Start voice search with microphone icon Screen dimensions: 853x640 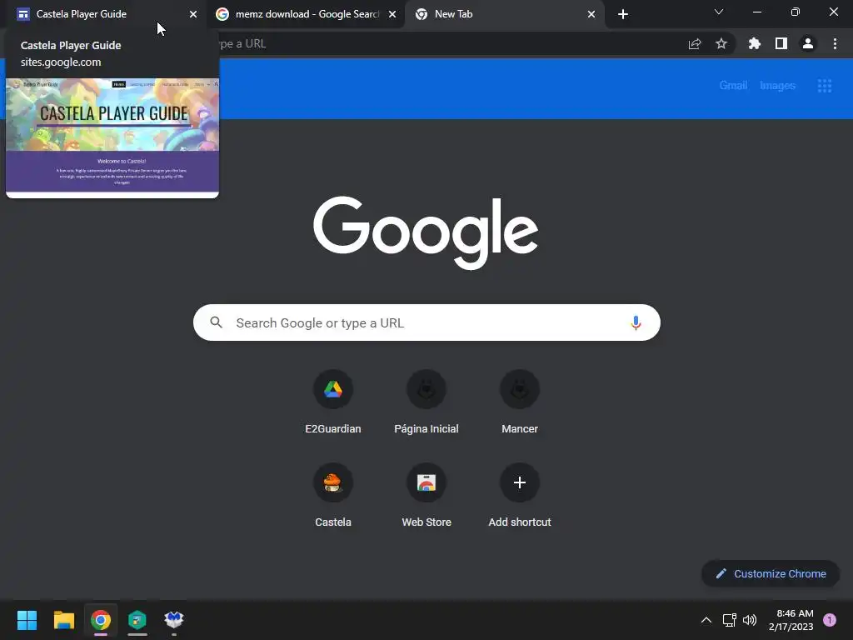[x=636, y=322]
